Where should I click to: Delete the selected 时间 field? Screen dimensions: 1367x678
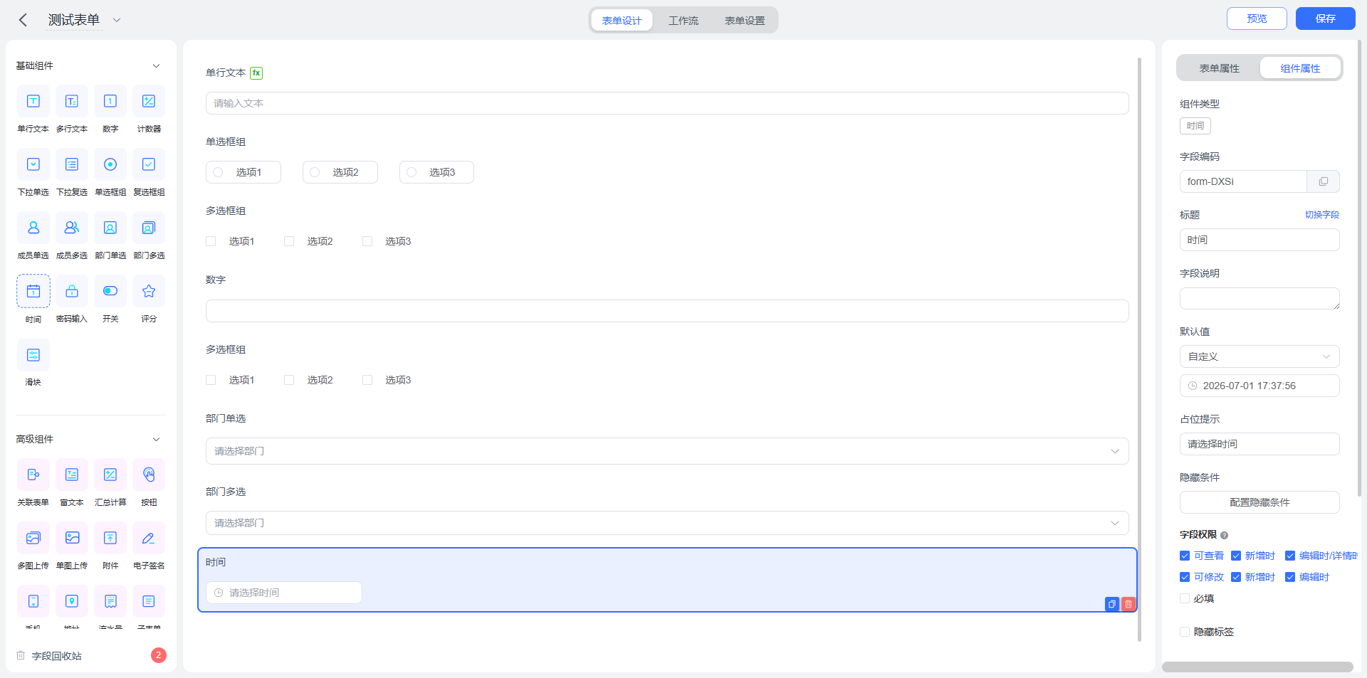1128,604
